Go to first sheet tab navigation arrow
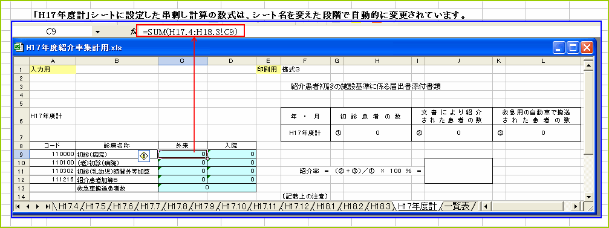 18,206
